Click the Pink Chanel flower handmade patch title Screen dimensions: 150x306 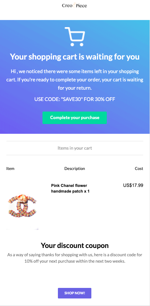(70, 188)
